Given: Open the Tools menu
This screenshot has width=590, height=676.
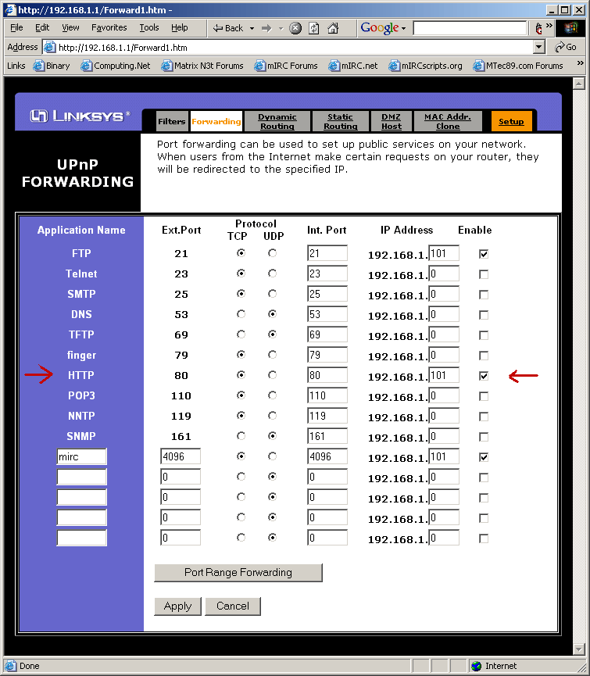Looking at the screenshot, I should click(x=149, y=27).
